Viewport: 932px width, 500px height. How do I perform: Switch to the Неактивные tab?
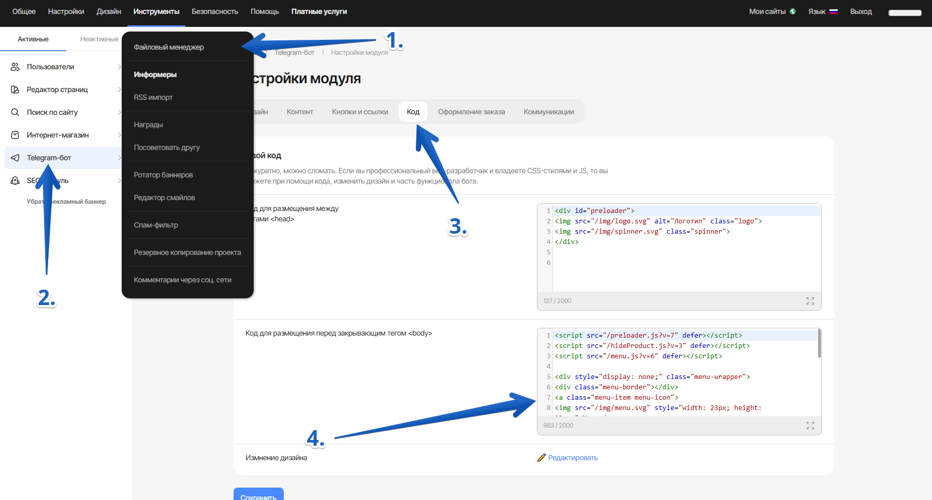[x=99, y=39]
